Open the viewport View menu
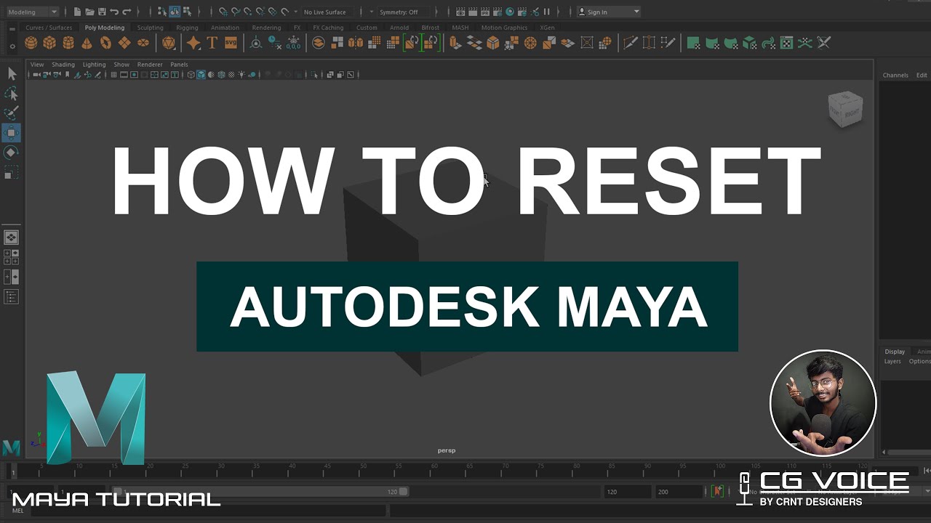 click(37, 65)
